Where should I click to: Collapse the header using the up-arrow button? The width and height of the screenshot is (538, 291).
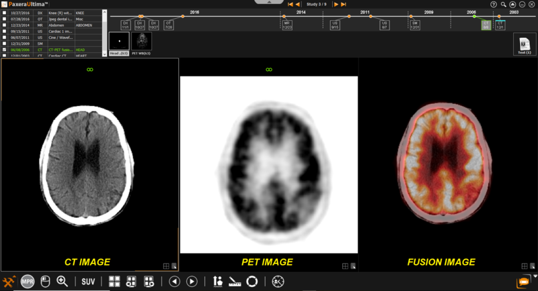point(512,4)
